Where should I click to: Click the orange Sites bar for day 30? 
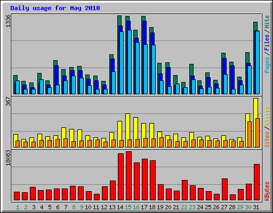pyautogui.click(x=250, y=135)
